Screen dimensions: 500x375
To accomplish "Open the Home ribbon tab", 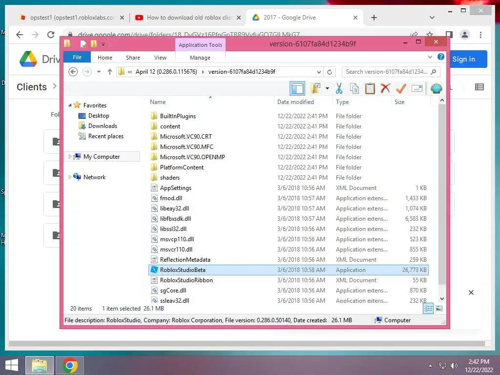I will coord(105,58).
